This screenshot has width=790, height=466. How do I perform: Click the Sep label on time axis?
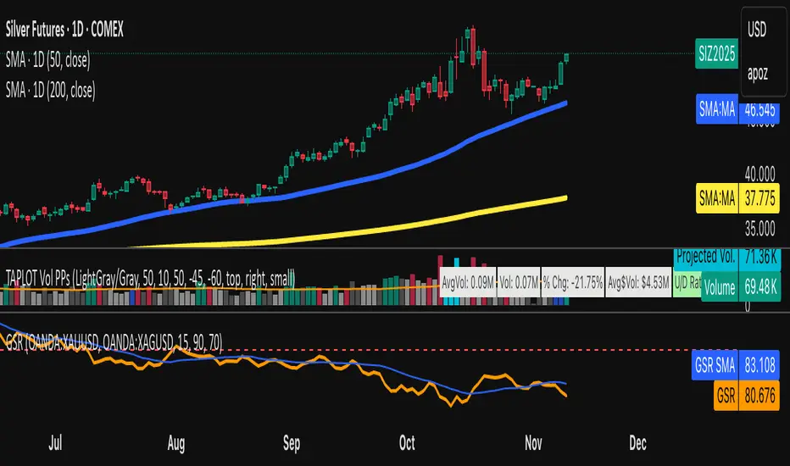click(292, 443)
